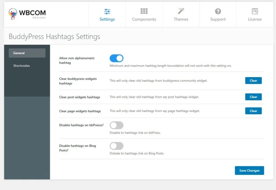276x190 pixels.
Task: Clear buddypress widgets hashtags
Action: 253,81
